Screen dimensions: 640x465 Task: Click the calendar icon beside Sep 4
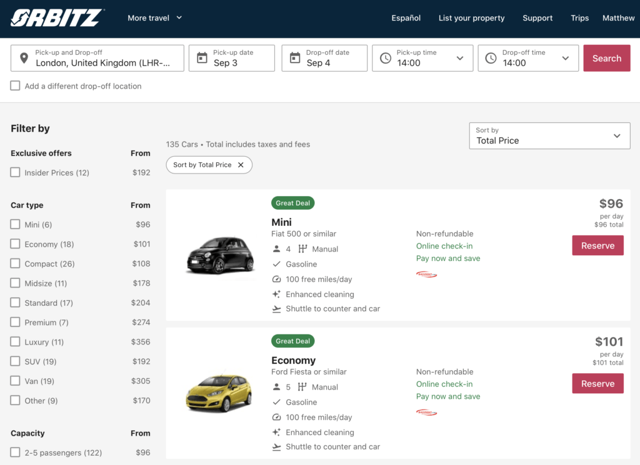click(294, 57)
